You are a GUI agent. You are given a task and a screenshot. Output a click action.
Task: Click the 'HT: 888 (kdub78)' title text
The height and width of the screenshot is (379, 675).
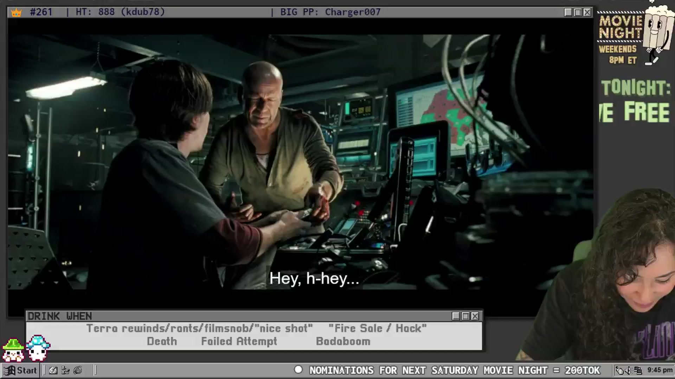(x=120, y=12)
